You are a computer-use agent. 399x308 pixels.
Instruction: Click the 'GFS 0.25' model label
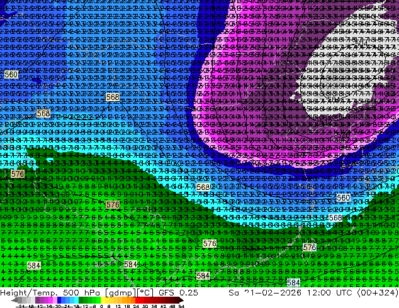tap(178, 293)
